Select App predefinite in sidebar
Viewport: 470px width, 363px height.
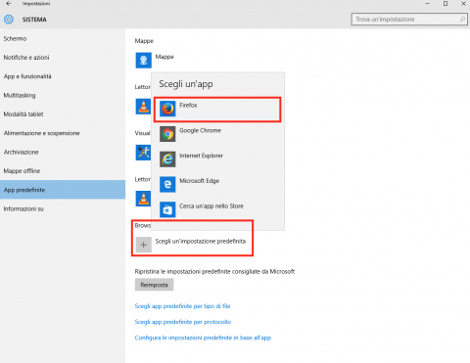(63, 190)
